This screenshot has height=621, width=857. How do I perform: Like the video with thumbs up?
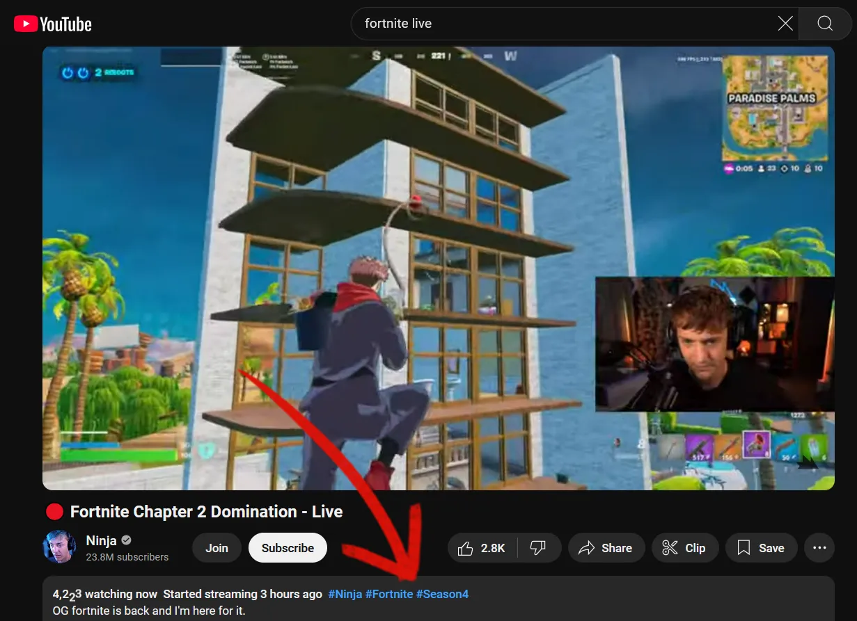click(x=482, y=548)
